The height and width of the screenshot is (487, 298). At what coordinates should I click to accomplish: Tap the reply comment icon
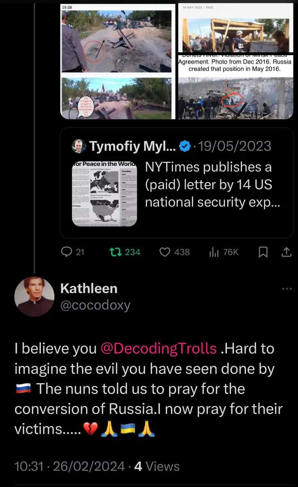66,252
